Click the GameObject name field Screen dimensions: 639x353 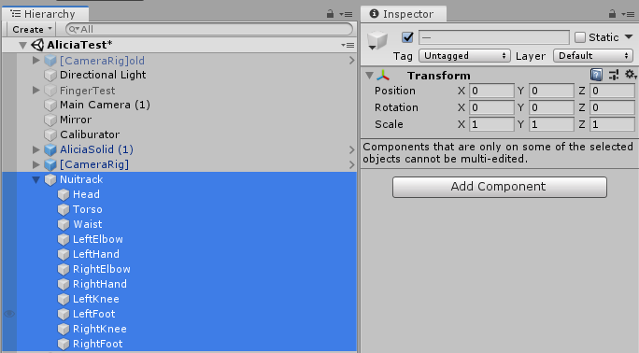(x=494, y=37)
